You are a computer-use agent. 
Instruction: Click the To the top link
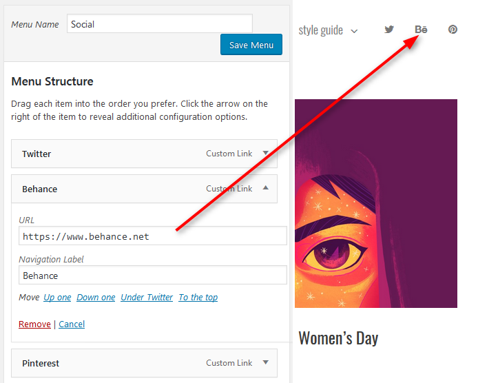[x=198, y=298]
